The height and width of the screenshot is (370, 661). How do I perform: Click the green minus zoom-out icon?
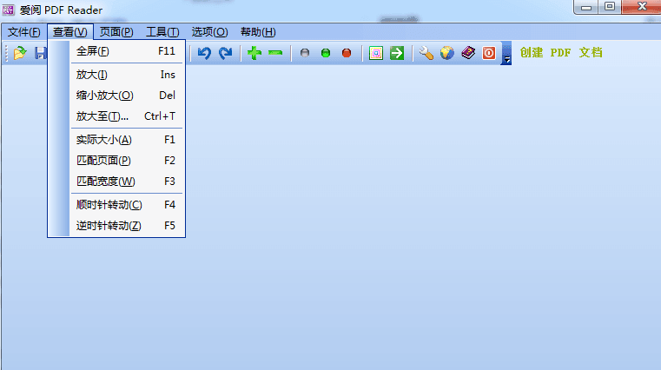(275, 53)
